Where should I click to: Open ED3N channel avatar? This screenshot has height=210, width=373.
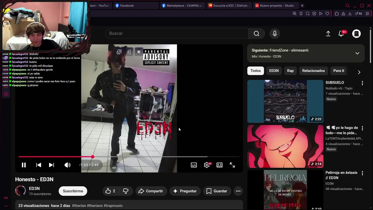(20, 191)
